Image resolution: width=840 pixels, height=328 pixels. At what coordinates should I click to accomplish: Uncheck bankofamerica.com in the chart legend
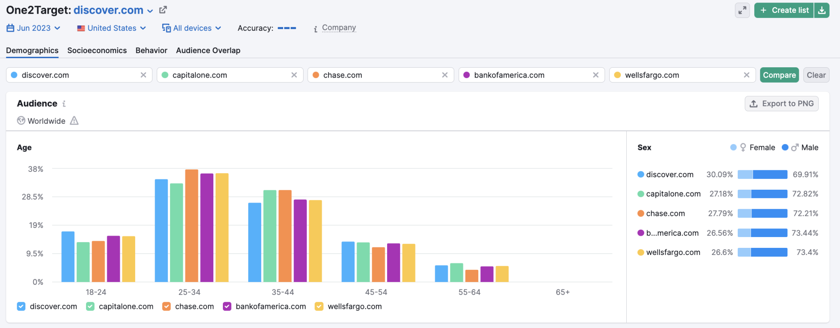pyautogui.click(x=227, y=306)
